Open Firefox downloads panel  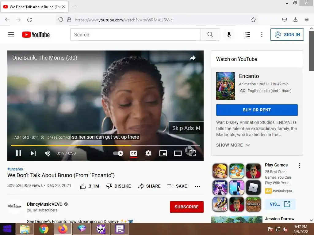[x=295, y=20]
